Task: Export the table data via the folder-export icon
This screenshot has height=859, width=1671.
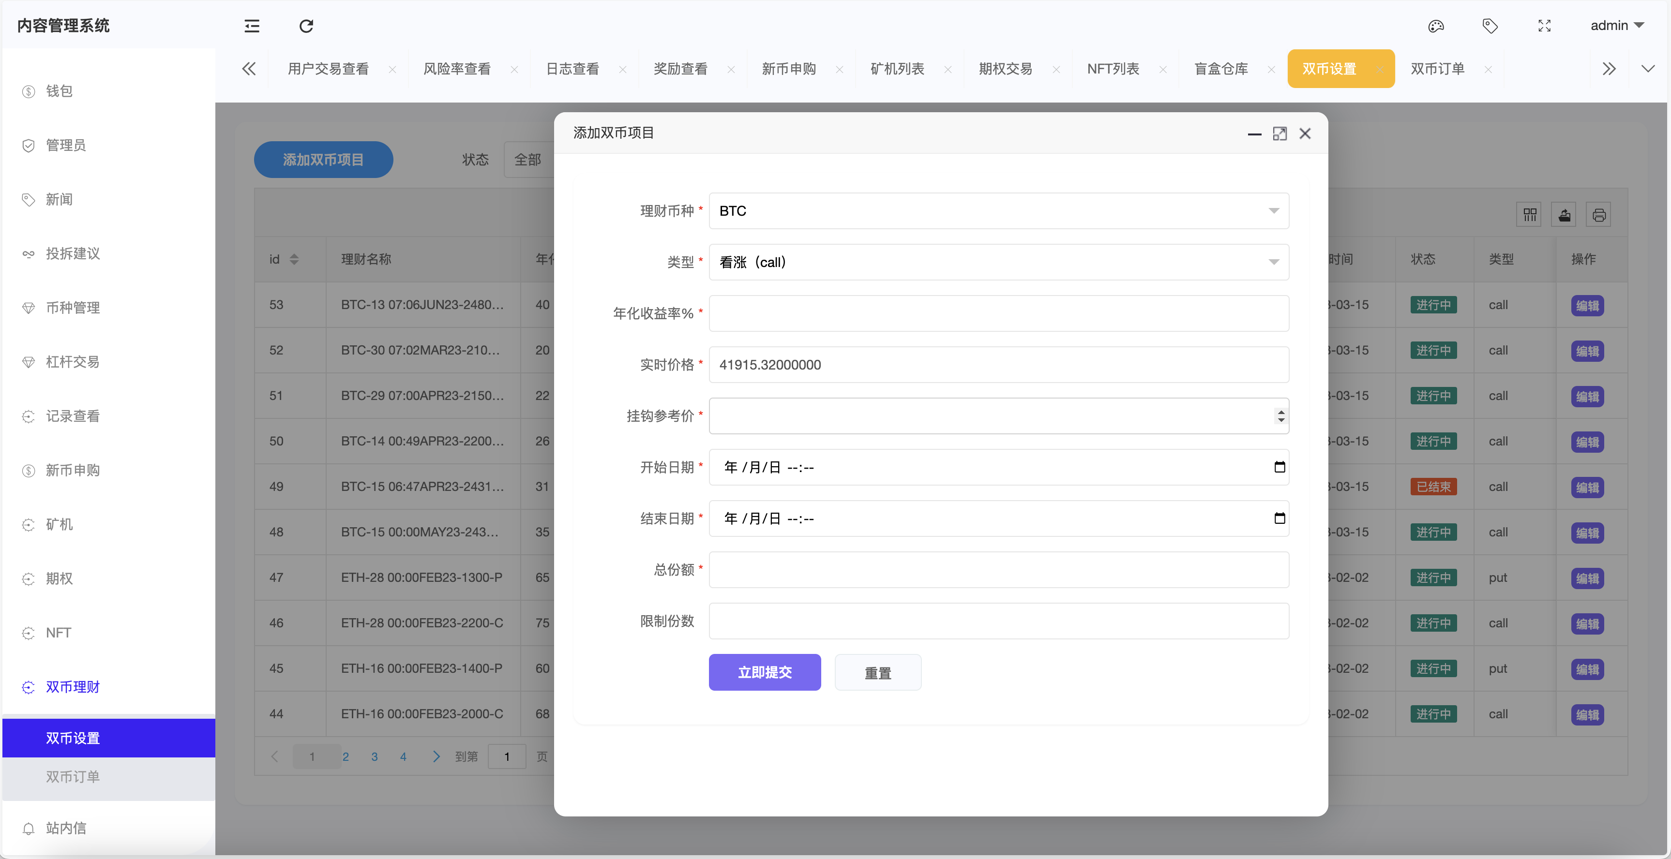Action: tap(1564, 214)
